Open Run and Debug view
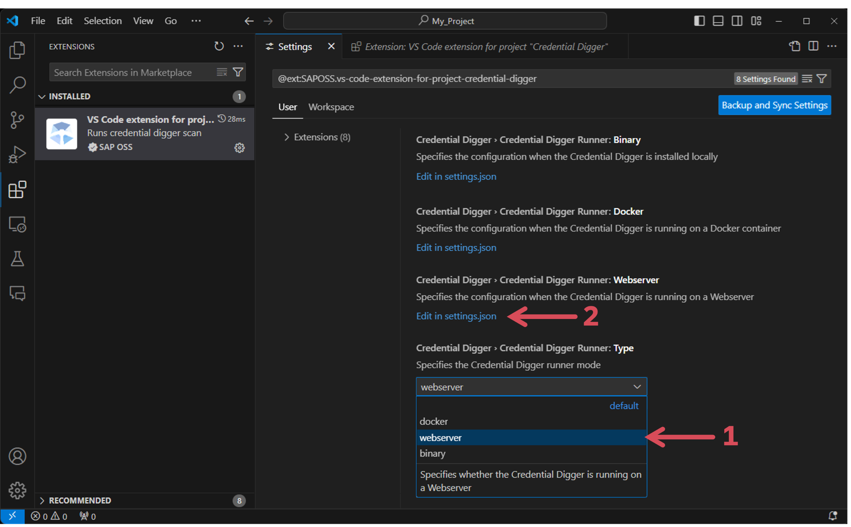The width and height of the screenshot is (851, 527). coord(17,154)
